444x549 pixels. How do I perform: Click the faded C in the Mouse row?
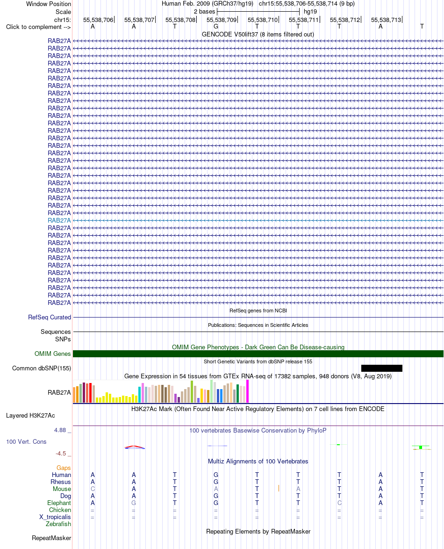click(x=93, y=489)
